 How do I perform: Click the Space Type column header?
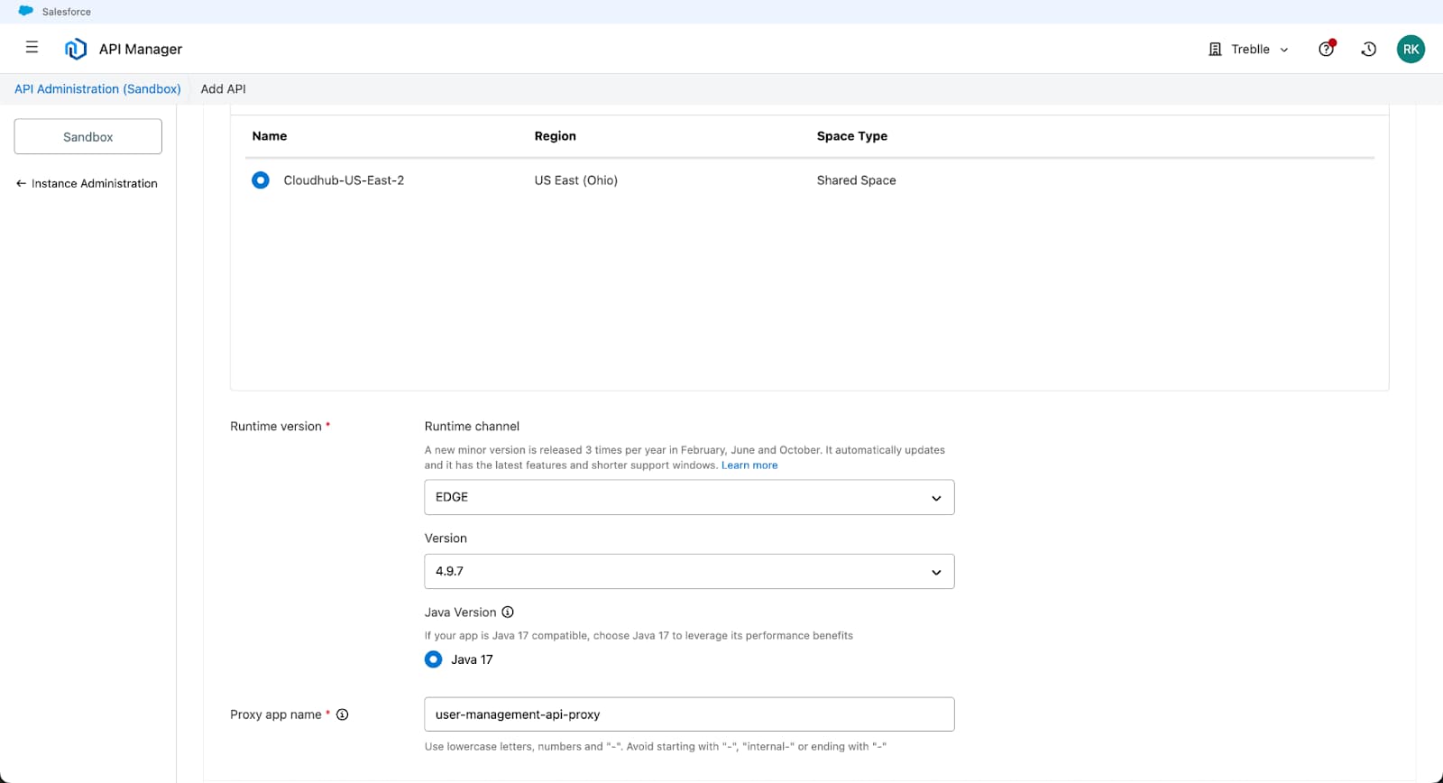click(x=852, y=136)
